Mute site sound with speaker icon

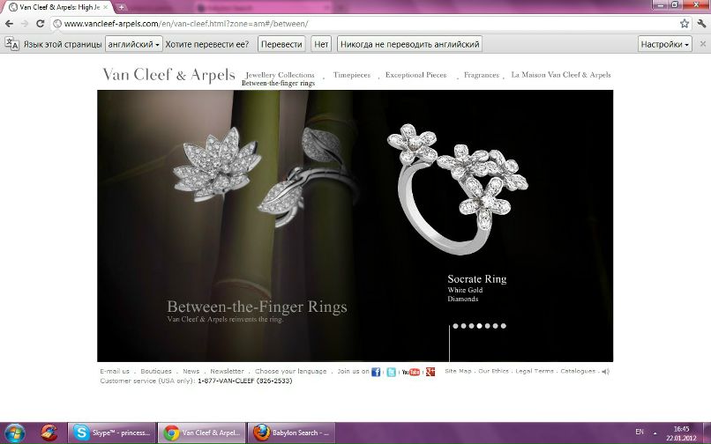tap(606, 372)
